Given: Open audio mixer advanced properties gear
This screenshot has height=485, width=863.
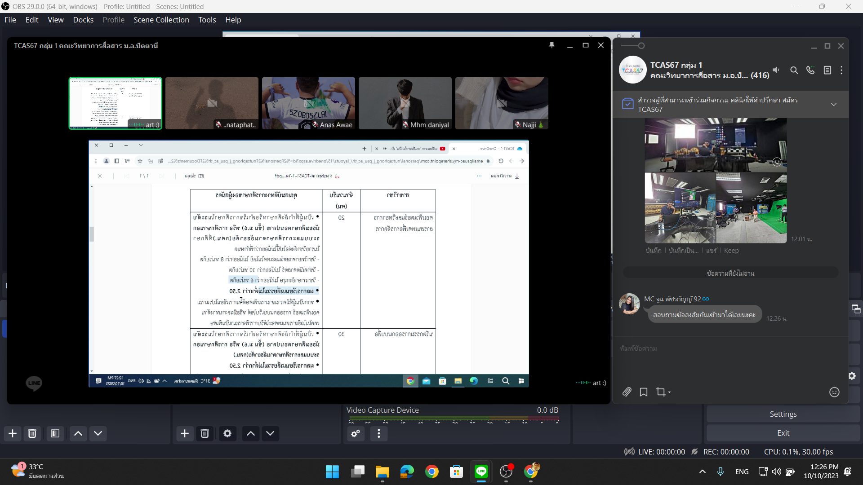Looking at the screenshot, I should click(x=356, y=433).
